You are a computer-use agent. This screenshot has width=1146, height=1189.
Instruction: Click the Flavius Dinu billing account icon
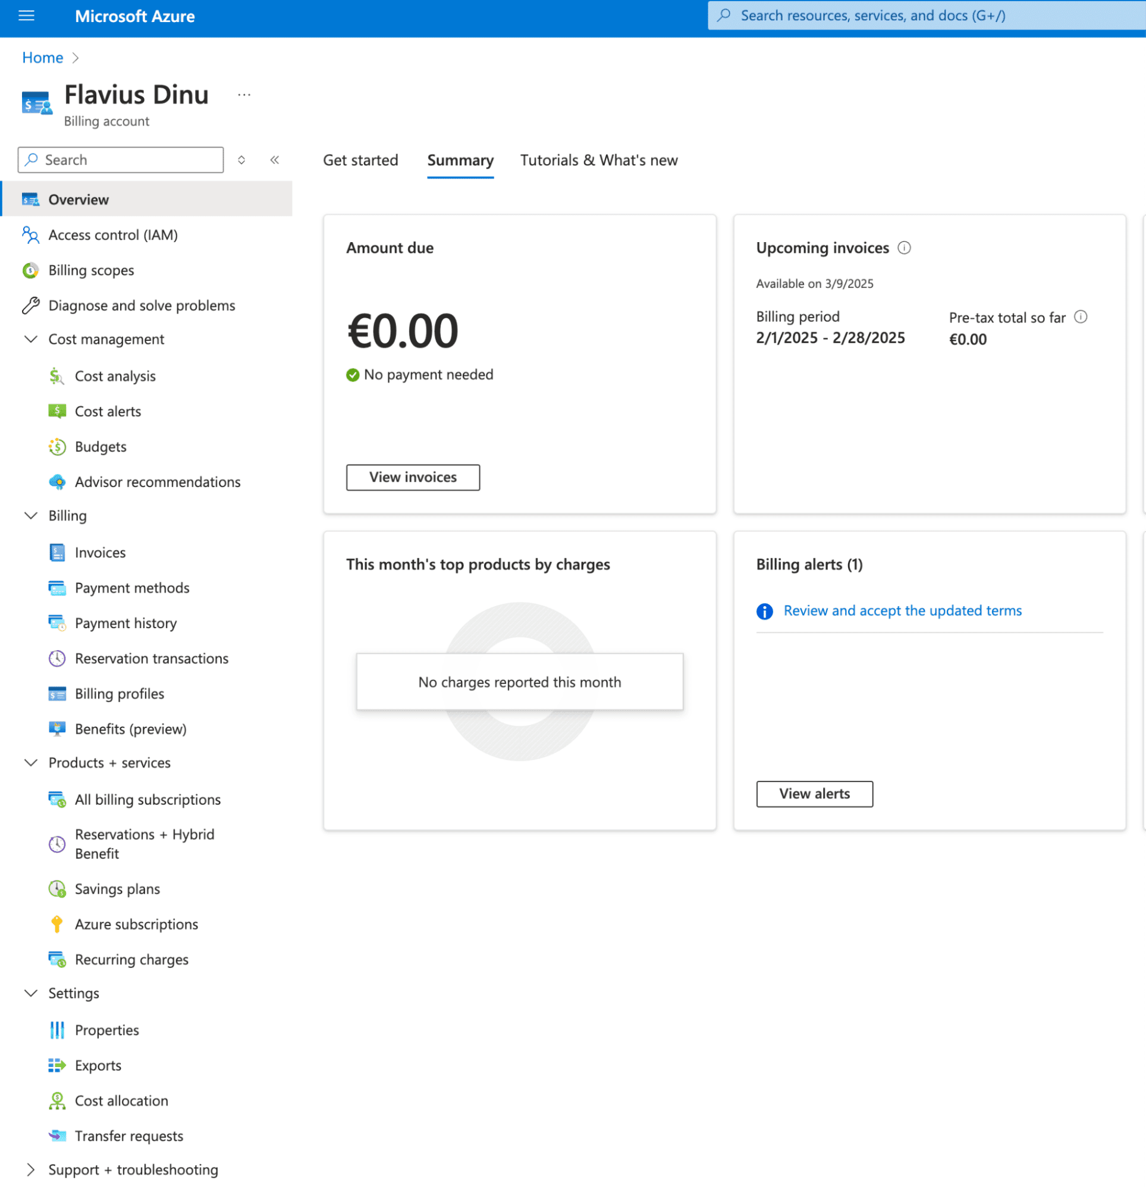point(37,103)
